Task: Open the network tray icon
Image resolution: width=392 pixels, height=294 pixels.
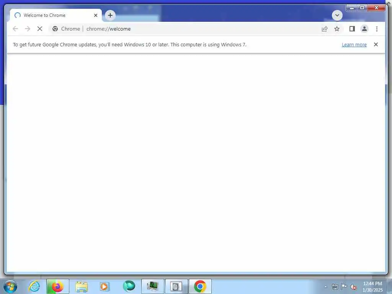Action: (x=335, y=287)
